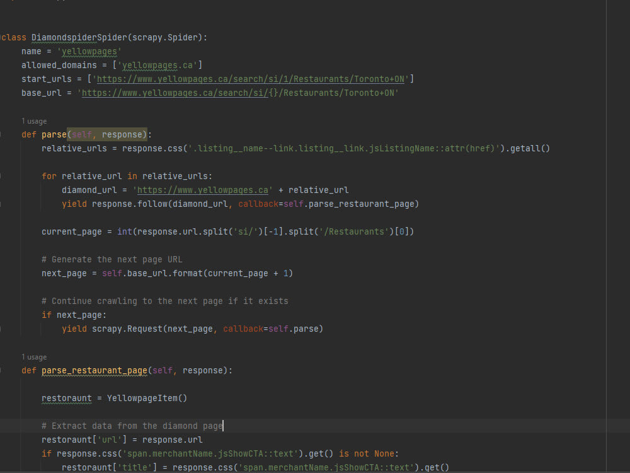Click restoraunt['url'] key assignment

[x=84, y=440]
